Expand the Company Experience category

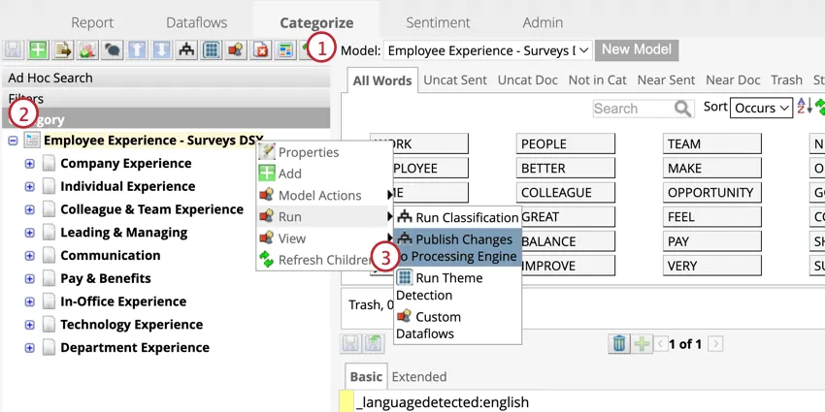tap(29, 164)
